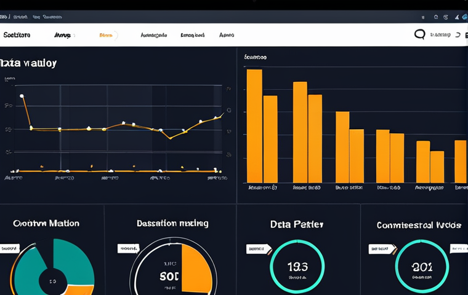Expand the chevron beside the orange navigation tab
The image size is (468, 295).
point(116,36)
